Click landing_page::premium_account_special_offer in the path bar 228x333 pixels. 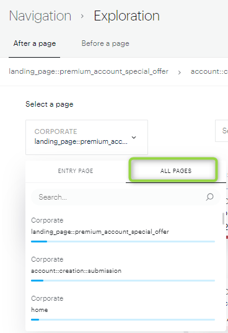click(89, 71)
